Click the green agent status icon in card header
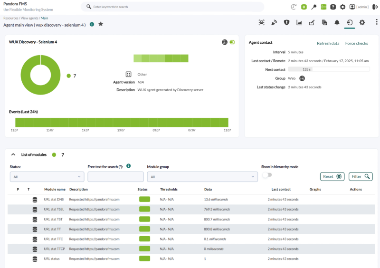Screen dimensions: 380x268 232,42
